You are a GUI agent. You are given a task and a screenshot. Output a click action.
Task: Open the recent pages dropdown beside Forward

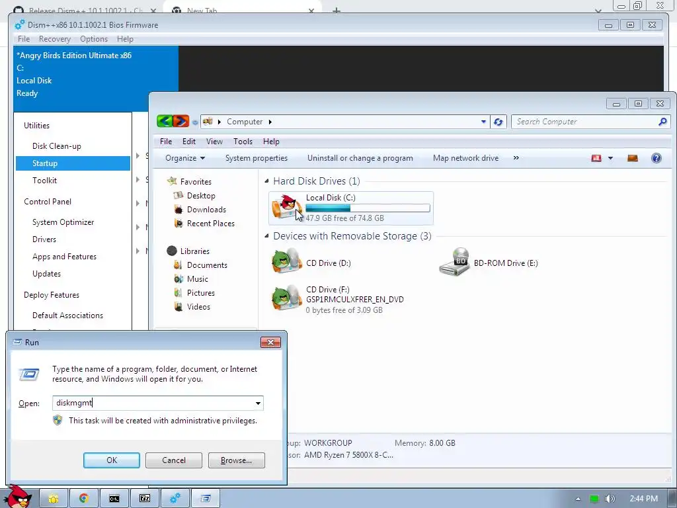[195, 122]
